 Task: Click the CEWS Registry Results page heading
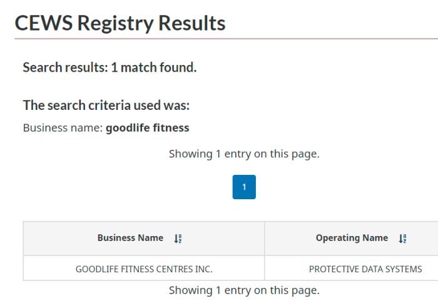pos(120,23)
